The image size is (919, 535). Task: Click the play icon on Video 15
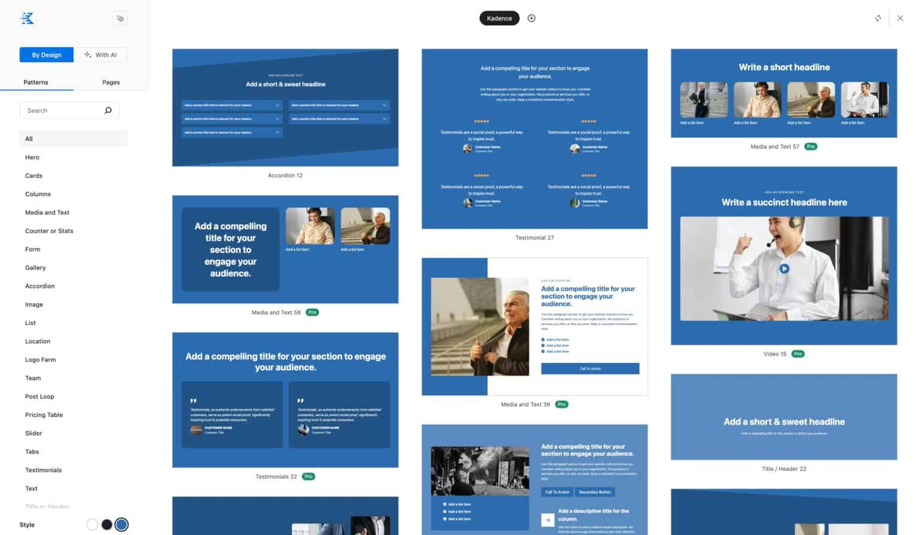[x=784, y=269]
